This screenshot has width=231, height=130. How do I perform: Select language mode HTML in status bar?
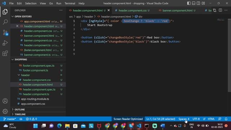click(211, 119)
